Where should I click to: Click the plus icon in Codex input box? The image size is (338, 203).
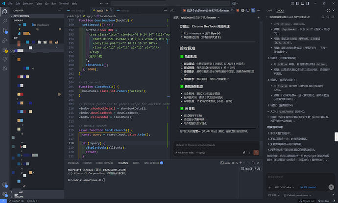tap(270, 187)
